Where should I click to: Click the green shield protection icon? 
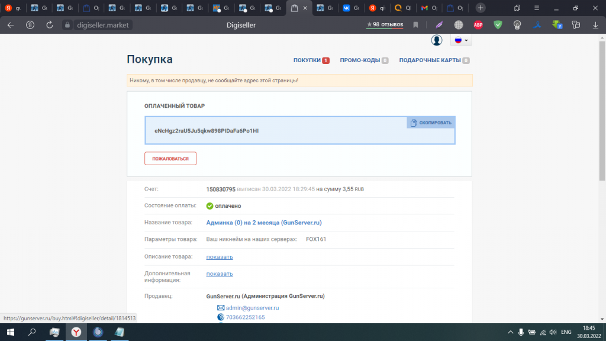tap(498, 25)
